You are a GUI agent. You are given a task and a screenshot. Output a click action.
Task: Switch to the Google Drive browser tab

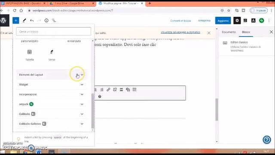[x=72, y=3]
